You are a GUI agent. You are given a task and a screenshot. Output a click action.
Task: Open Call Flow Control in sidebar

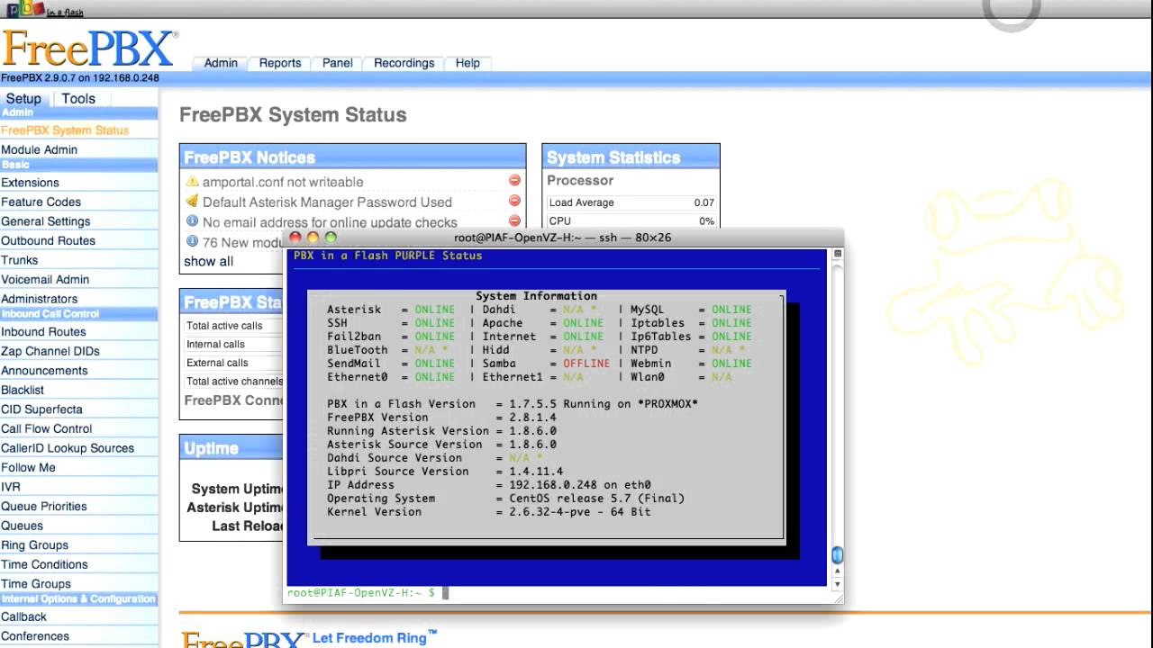[x=47, y=428]
